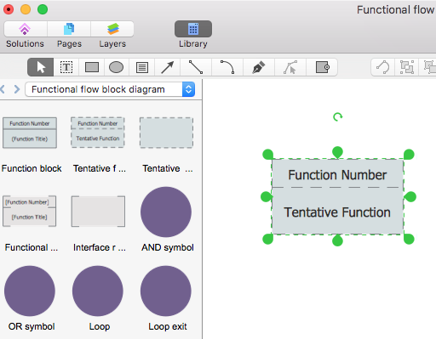Pick the Functional reference shape thumbnail

(30, 211)
